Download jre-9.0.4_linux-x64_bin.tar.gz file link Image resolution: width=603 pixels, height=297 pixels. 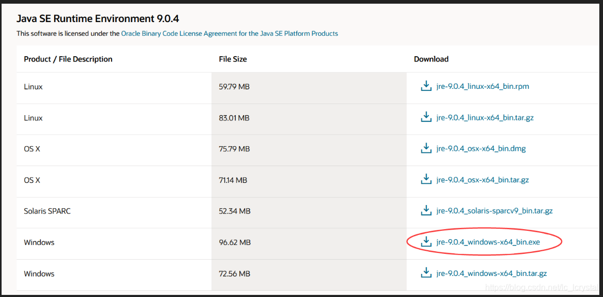(485, 118)
